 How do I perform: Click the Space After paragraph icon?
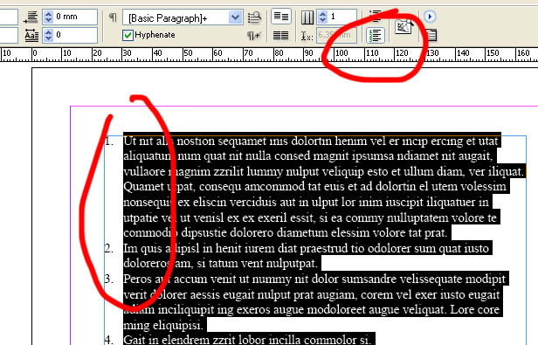point(31,17)
